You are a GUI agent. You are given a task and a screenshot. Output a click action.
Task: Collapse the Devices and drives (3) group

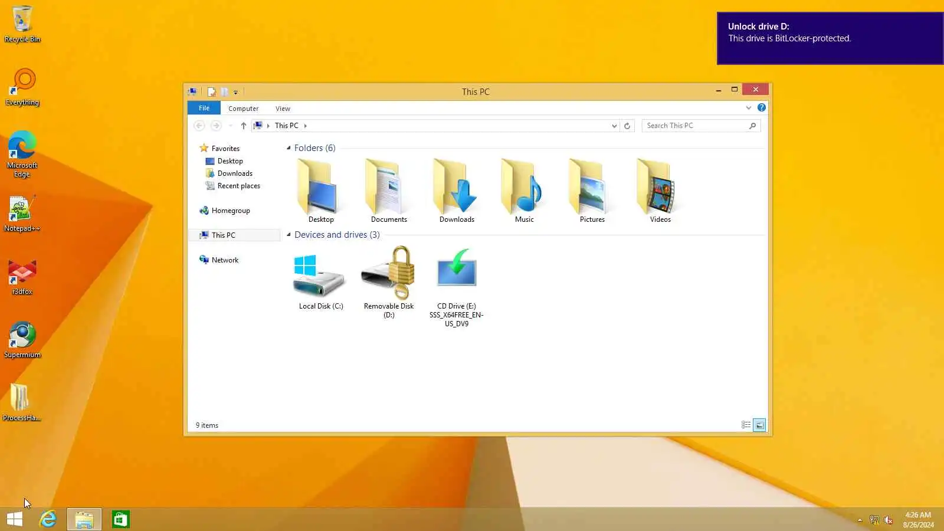pos(289,235)
